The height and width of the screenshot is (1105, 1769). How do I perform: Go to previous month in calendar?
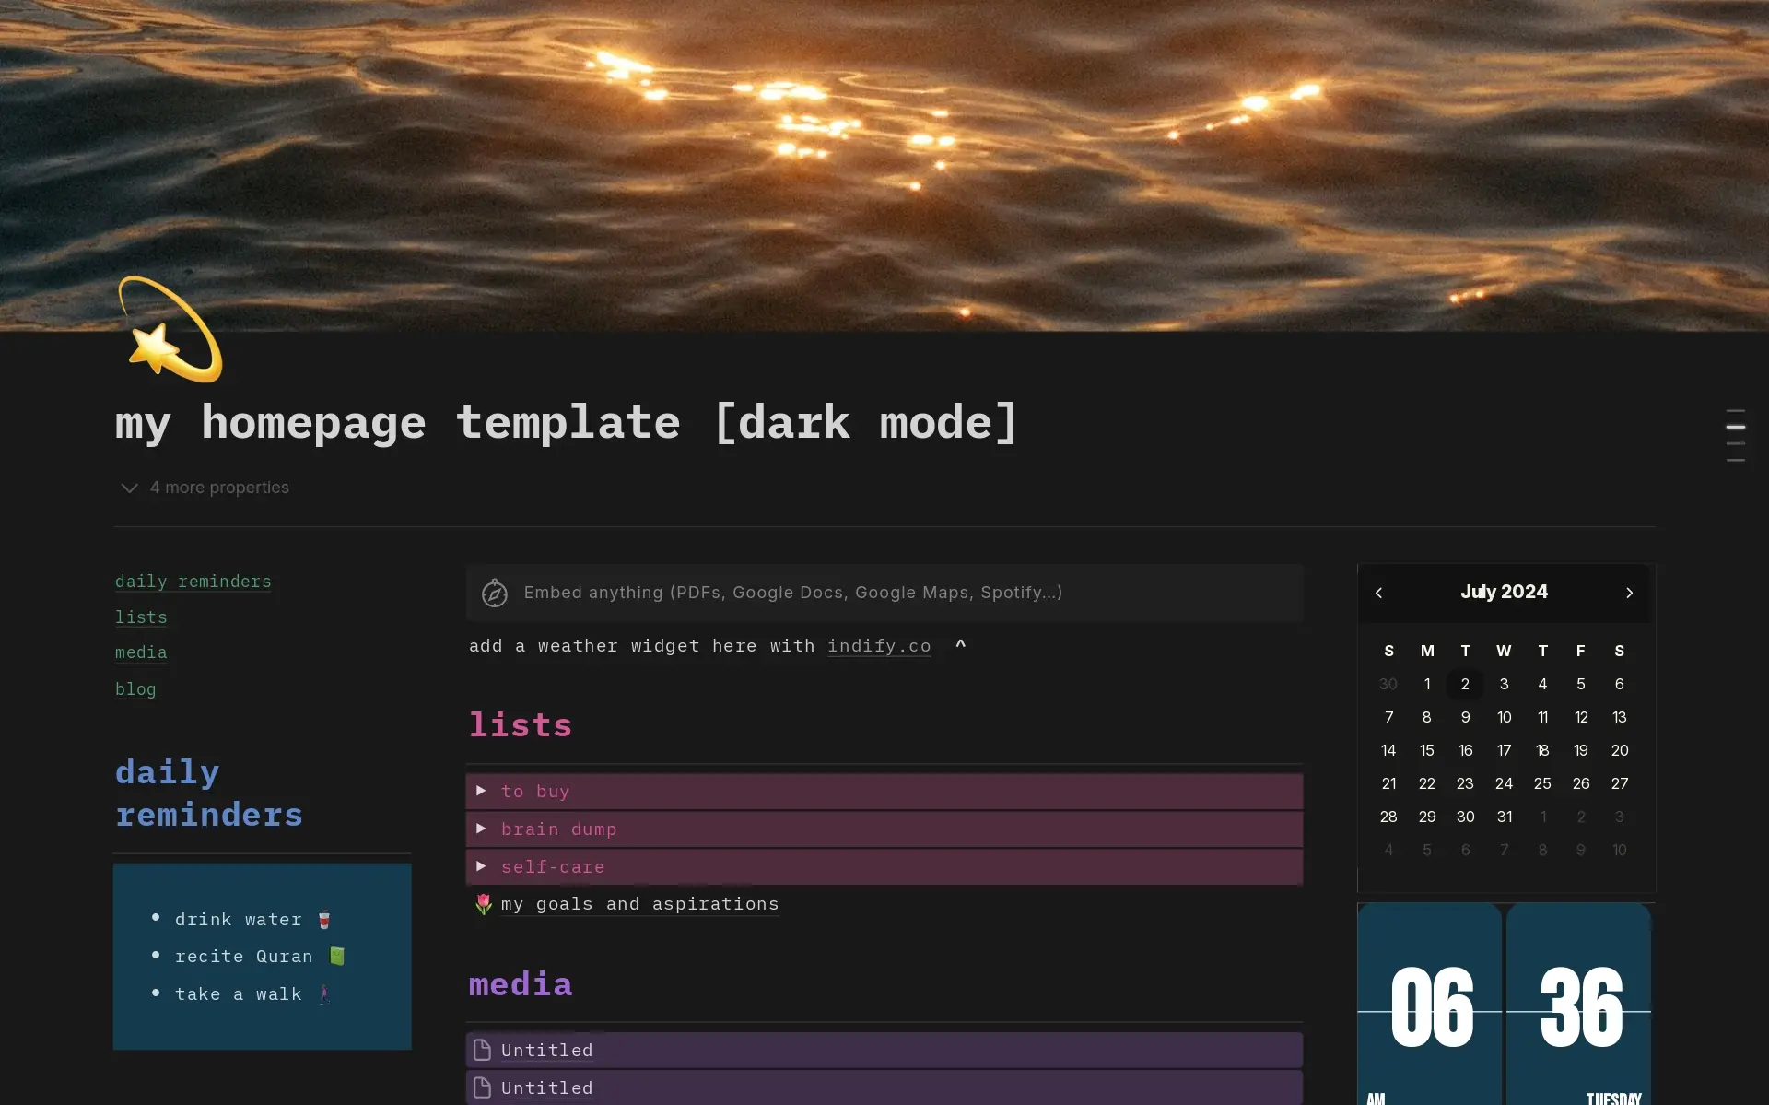pos(1379,593)
